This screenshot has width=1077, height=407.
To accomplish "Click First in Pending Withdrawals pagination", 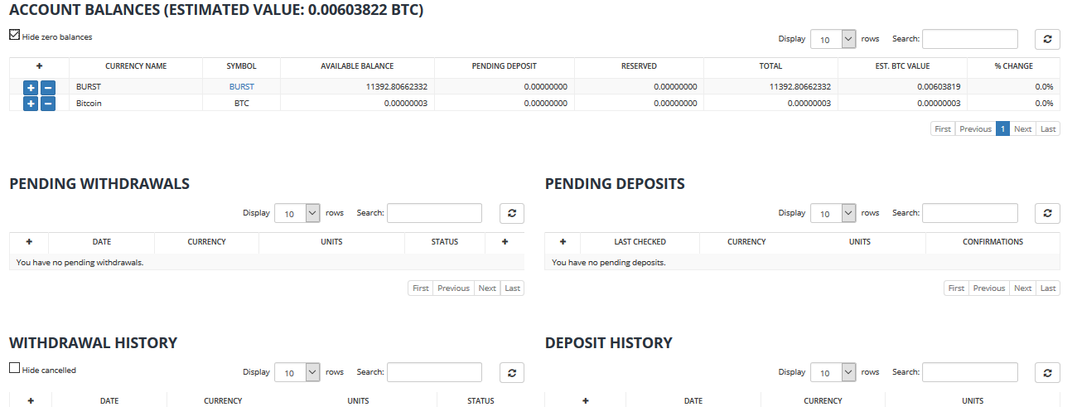I will [421, 288].
